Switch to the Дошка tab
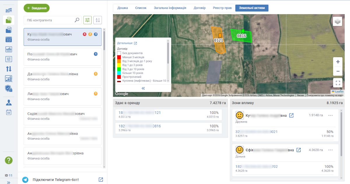Viewport: 350px width, 184px height. point(123,8)
